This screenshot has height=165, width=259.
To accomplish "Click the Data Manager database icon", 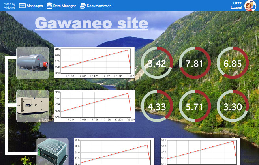I will (49, 6).
